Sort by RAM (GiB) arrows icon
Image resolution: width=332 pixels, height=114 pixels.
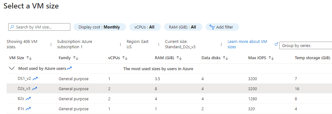pos(179,58)
